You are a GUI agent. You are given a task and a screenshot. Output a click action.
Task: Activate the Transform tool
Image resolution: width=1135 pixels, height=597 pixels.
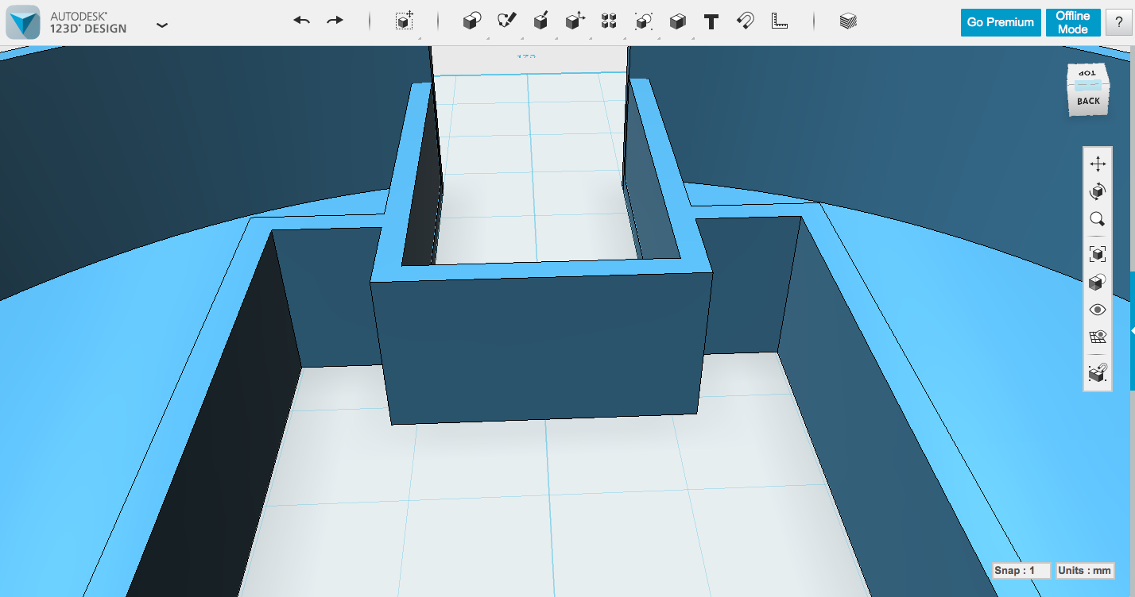pyautogui.click(x=402, y=20)
